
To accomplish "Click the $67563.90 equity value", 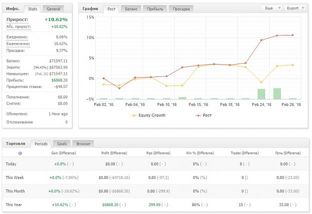I will coord(58,67).
